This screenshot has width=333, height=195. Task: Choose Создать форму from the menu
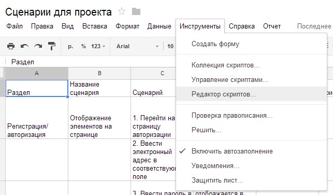click(252, 44)
